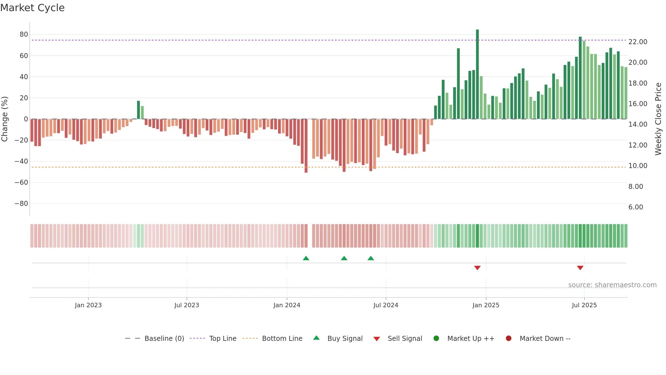The width and height of the screenshot is (666, 375).
Task: Click the Weekly Close Price axis title
Action: (x=658, y=119)
